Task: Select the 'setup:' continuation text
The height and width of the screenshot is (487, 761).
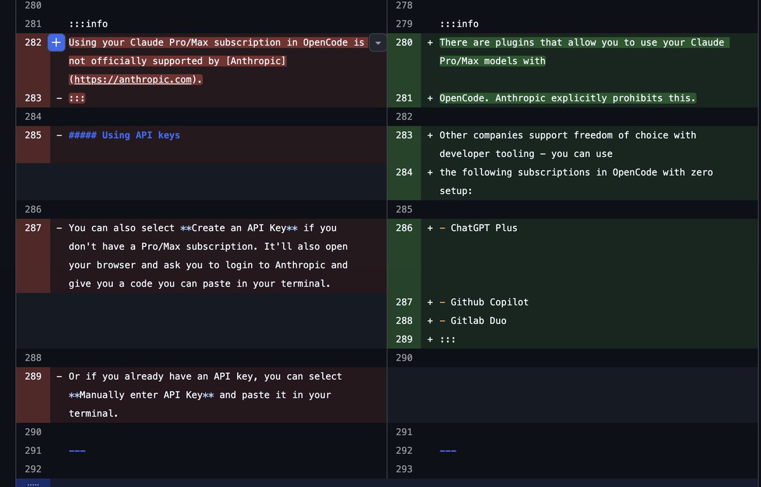Action: [x=456, y=191]
